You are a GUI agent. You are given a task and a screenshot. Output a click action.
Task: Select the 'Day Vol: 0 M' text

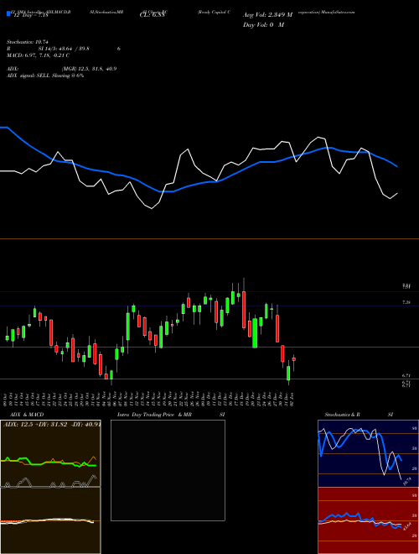tap(263, 25)
